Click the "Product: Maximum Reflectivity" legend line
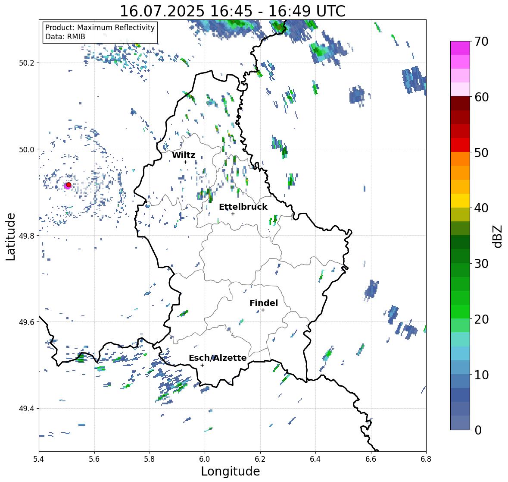The width and height of the screenshot is (508, 482). pos(100,28)
